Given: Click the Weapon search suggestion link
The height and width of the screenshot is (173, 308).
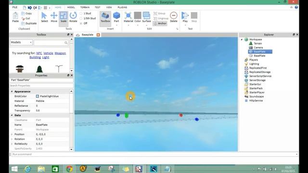Looking at the screenshot, I should (60, 53).
